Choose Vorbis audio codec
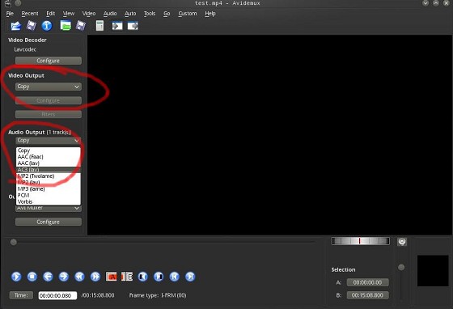453x309 pixels. [49, 201]
